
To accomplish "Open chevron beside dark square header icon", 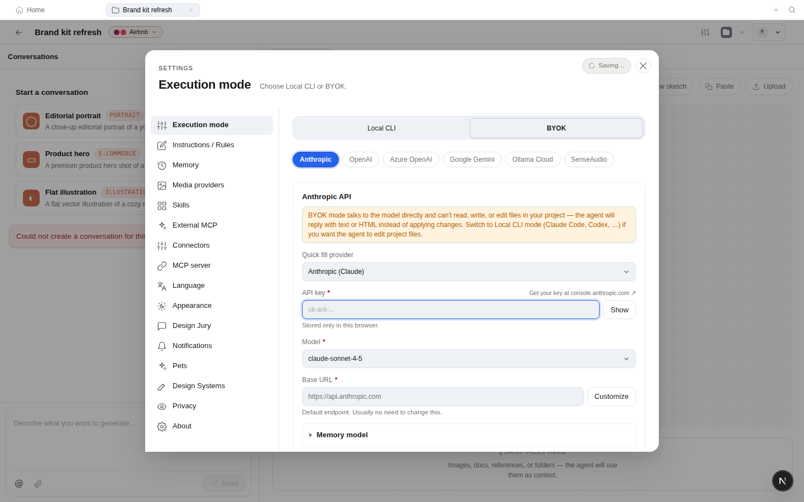I will click(742, 32).
